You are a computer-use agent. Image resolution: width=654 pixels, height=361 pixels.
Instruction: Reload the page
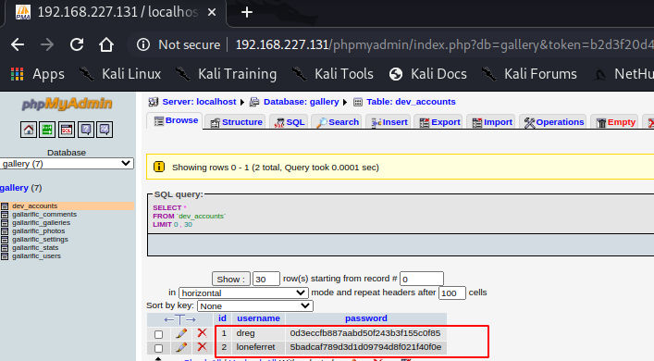[x=77, y=44]
